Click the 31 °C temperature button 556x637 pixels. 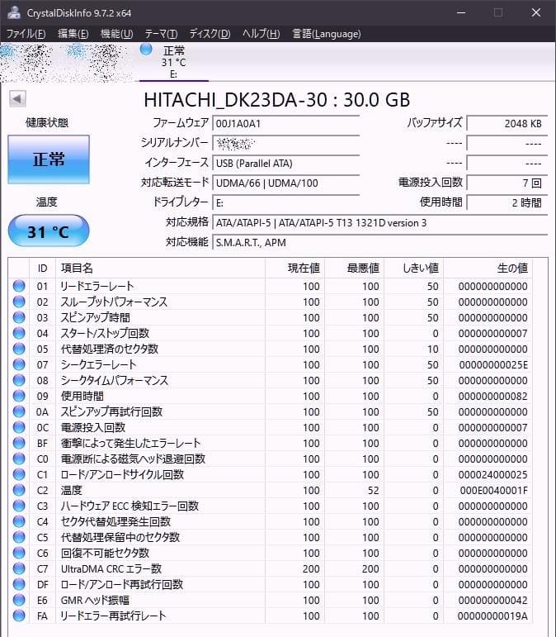[49, 231]
